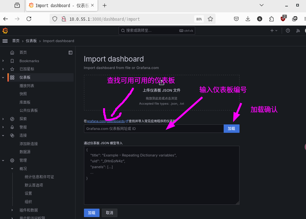Click the 首页 breadcrumb link
306x219 pixels.
pos(16,41)
